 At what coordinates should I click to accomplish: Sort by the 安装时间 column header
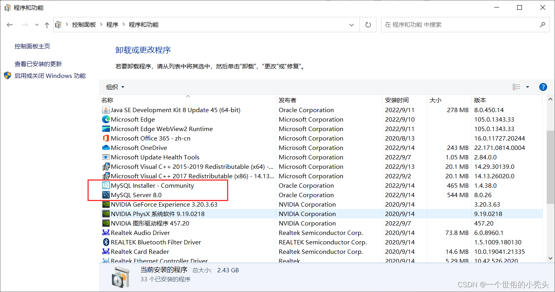[405, 100]
